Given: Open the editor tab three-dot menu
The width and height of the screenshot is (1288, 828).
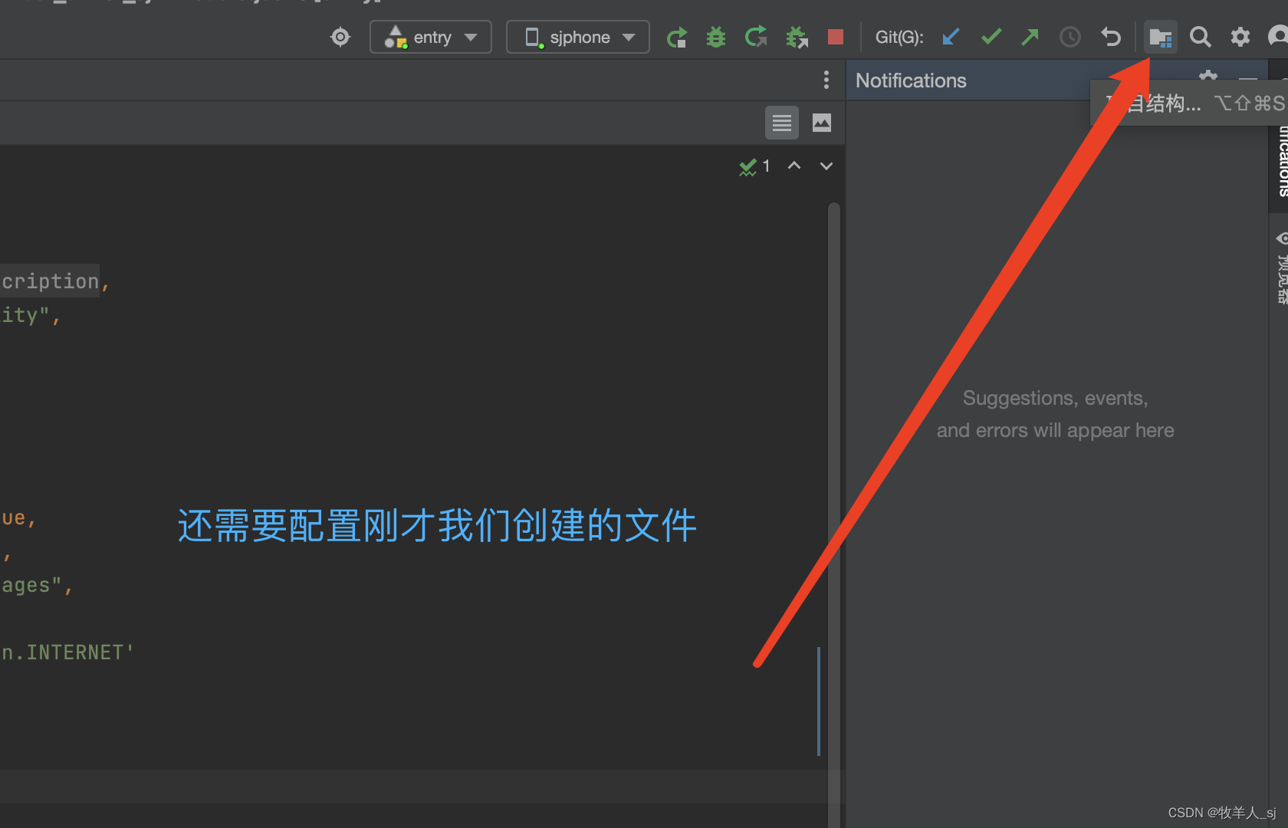Looking at the screenshot, I should pyautogui.click(x=826, y=80).
